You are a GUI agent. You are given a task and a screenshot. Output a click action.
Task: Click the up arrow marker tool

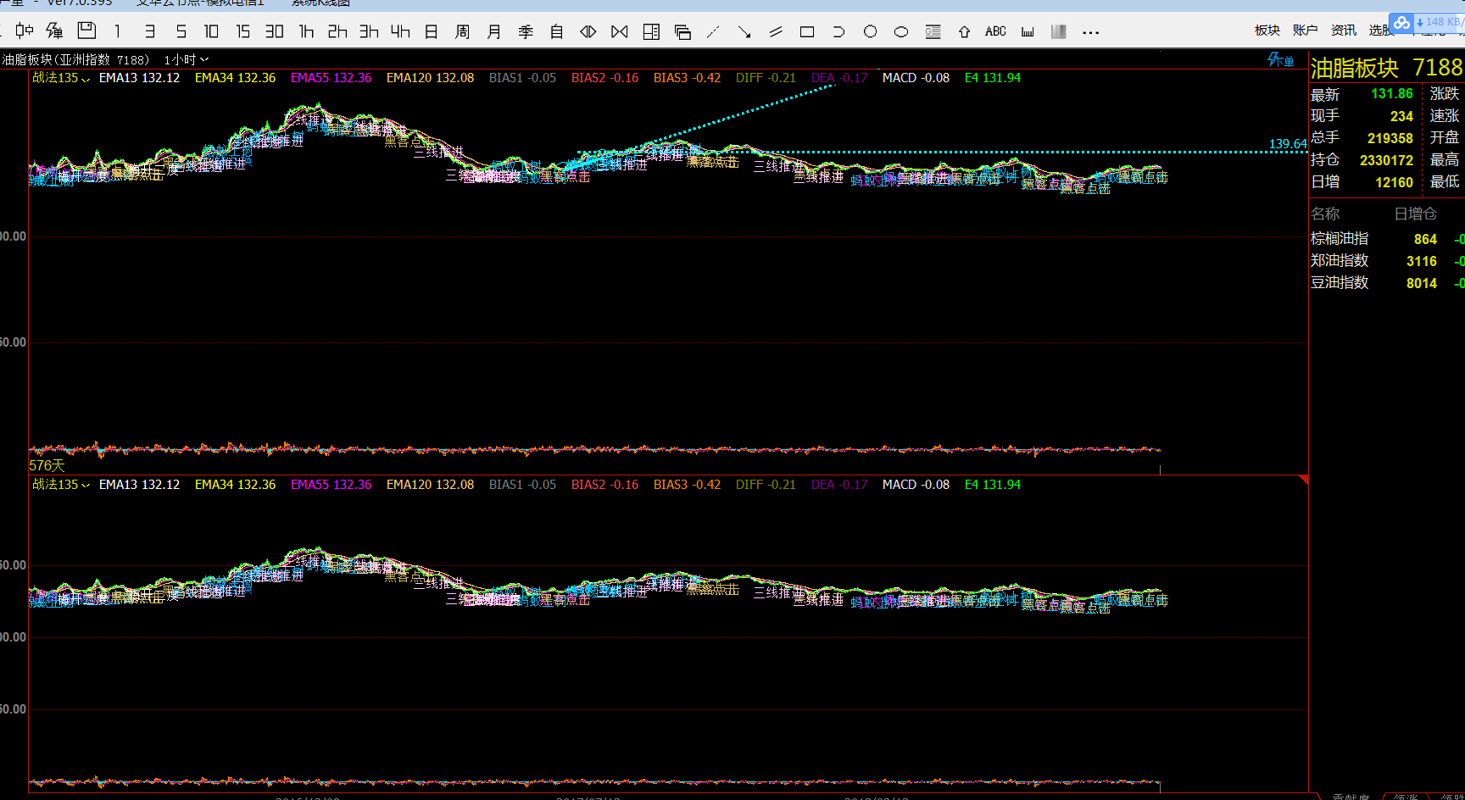[x=964, y=32]
